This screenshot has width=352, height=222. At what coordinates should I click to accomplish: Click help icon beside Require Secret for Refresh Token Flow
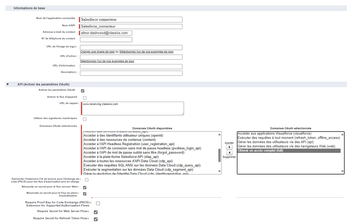89,219
